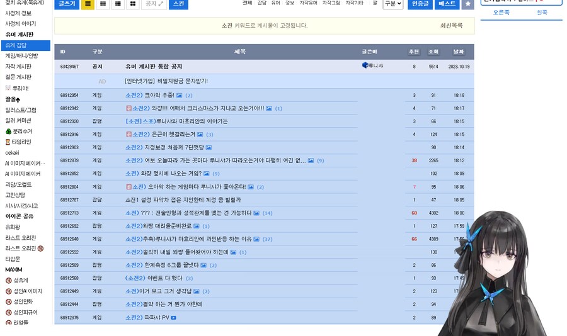
Task: Open post 루니샤와 마흐리안의 이야기는
Action: 176,121
